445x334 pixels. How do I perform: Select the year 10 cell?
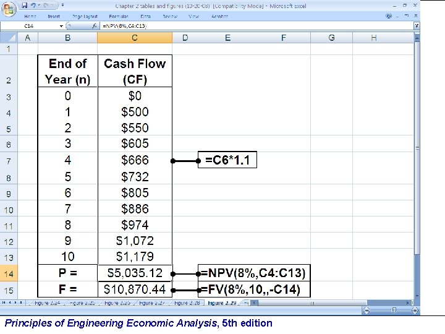tap(67, 257)
